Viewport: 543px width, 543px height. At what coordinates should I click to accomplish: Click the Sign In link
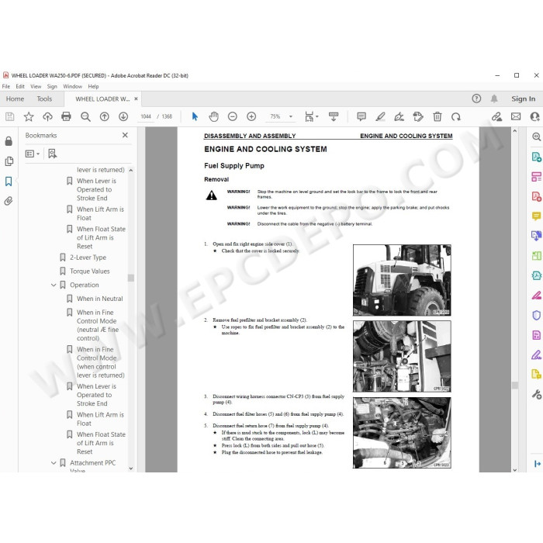click(524, 99)
